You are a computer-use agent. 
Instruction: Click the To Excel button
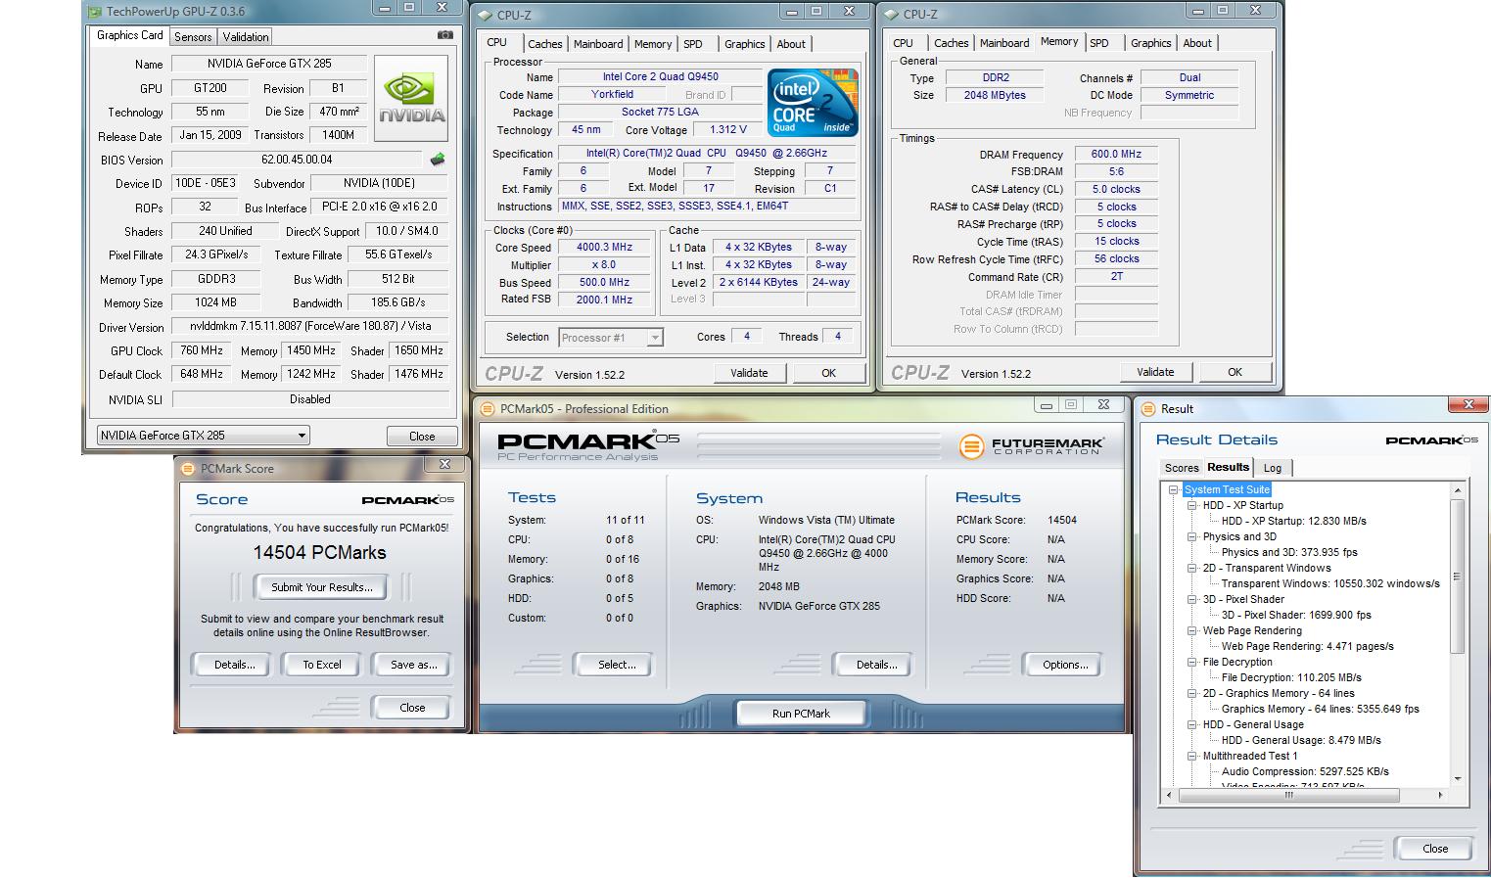click(321, 665)
